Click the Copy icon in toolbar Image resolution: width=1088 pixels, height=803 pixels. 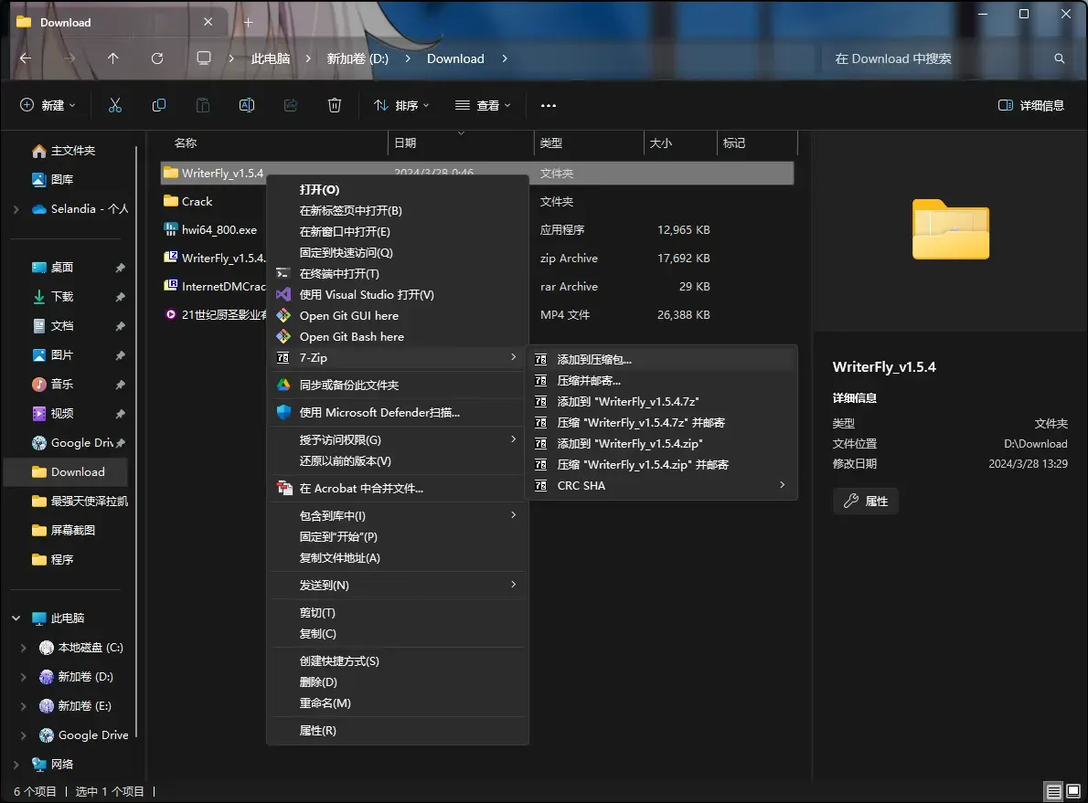[x=159, y=105]
